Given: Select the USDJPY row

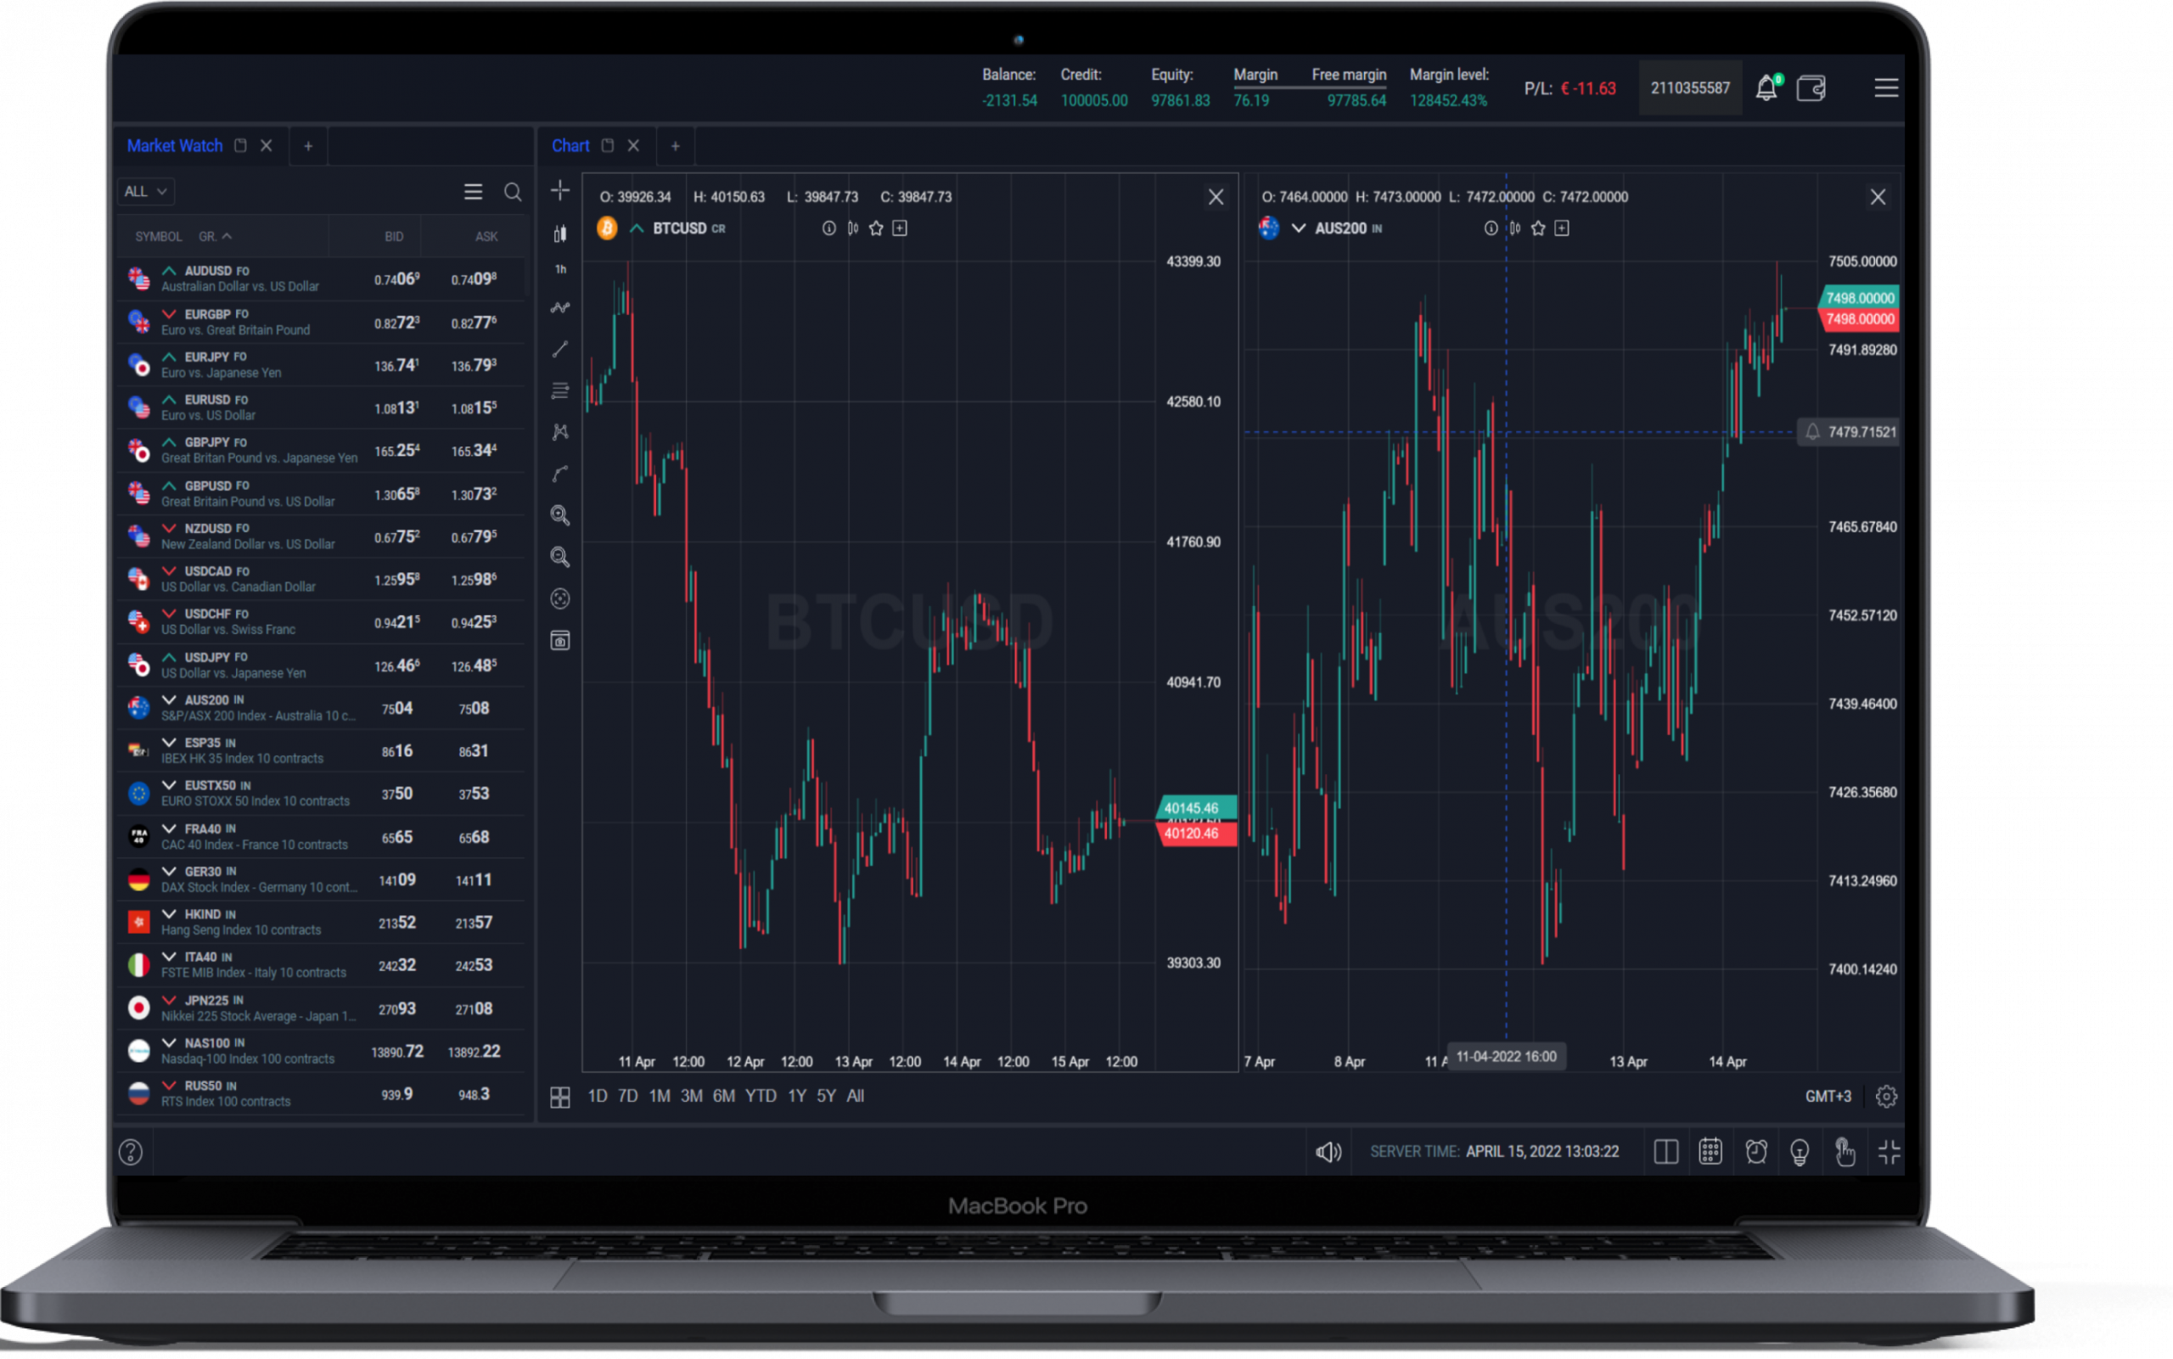Looking at the screenshot, I should [x=321, y=665].
